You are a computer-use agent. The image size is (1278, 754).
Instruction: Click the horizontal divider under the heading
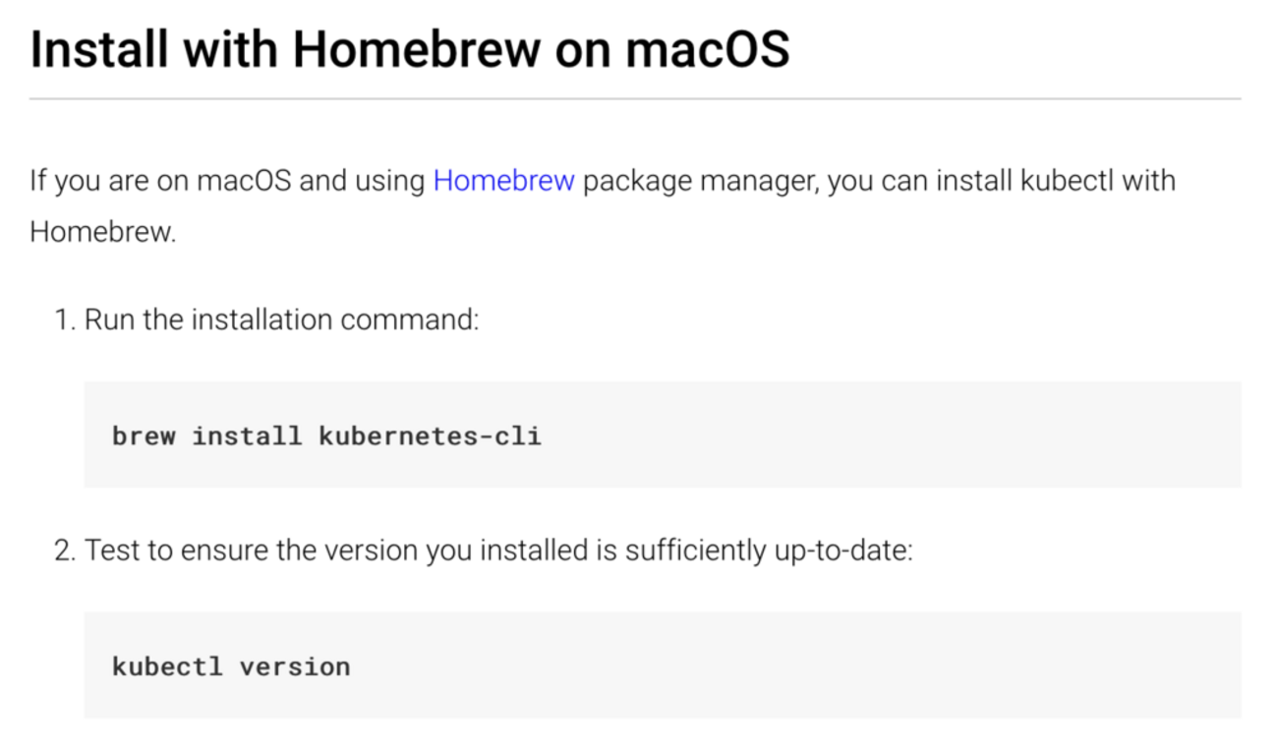(x=635, y=99)
